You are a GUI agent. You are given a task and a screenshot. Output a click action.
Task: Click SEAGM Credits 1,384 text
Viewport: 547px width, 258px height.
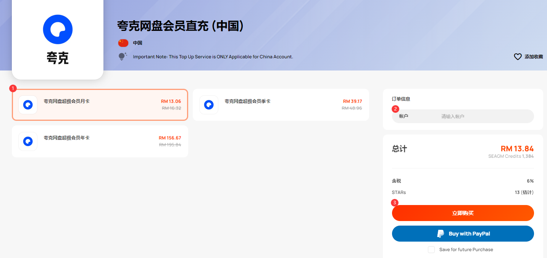pyautogui.click(x=511, y=156)
